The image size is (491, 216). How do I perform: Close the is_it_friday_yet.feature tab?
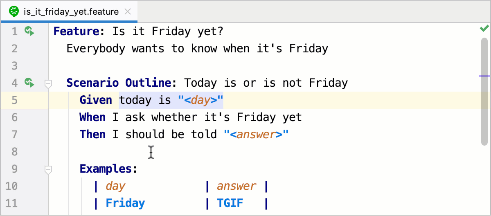tap(127, 11)
